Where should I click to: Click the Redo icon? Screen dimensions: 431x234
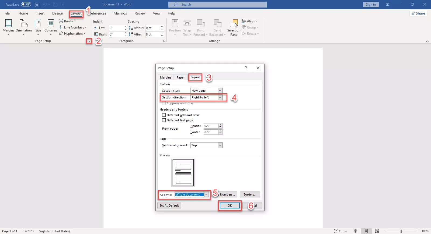coord(55,5)
